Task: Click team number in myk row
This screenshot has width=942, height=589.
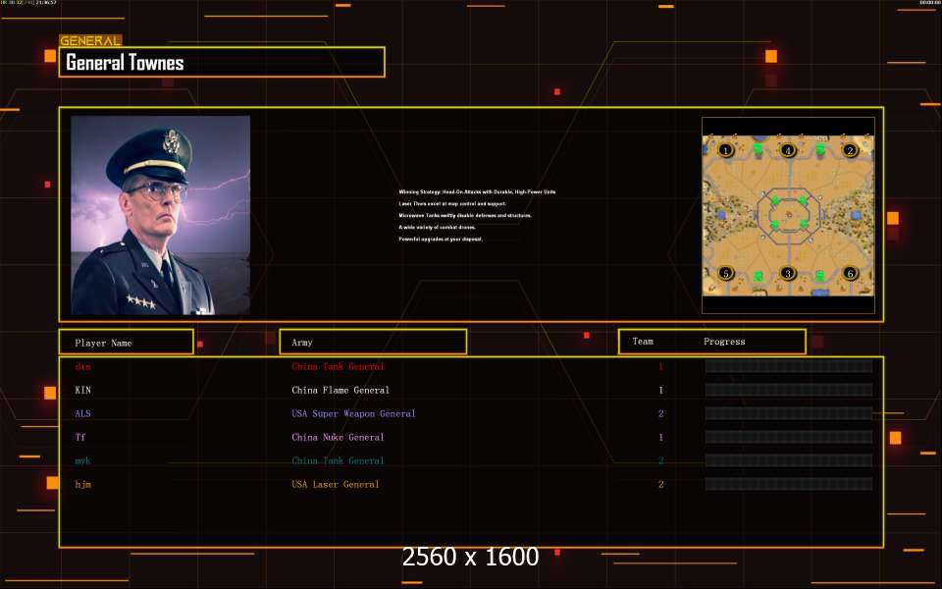Action: [660, 461]
